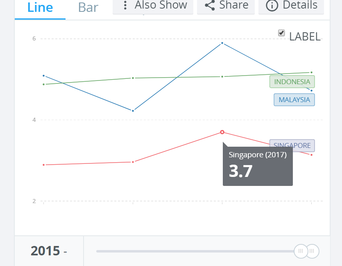The image size is (342, 266).
Task: Click the last Malaysia data point
Action: [311, 91]
